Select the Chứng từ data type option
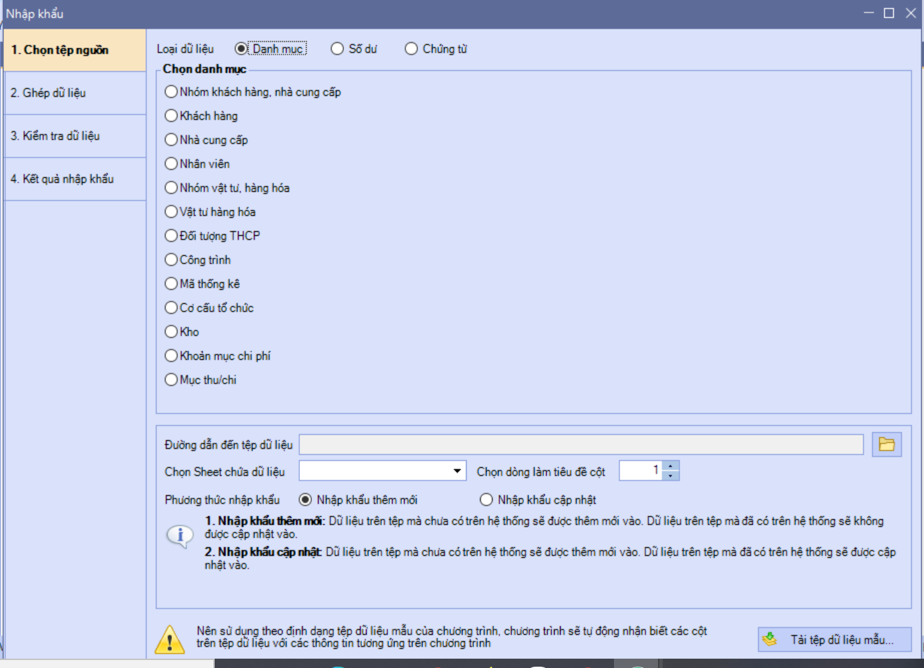This screenshot has height=668, width=924. [411, 49]
